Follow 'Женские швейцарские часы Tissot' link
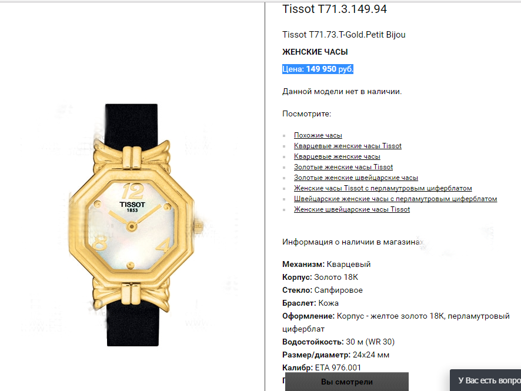521x391 pixels. point(352,210)
